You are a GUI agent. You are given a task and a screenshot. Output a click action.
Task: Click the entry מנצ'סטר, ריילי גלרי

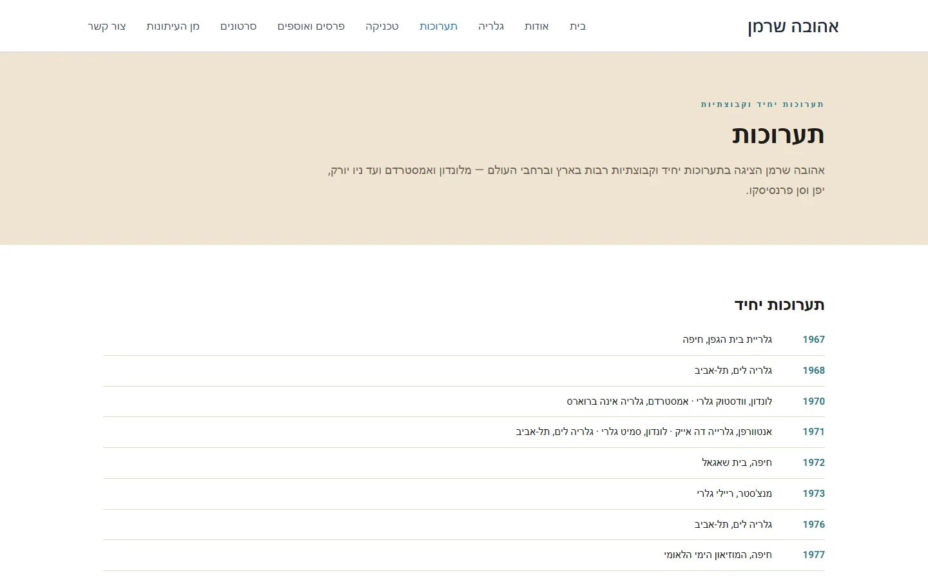coord(734,494)
